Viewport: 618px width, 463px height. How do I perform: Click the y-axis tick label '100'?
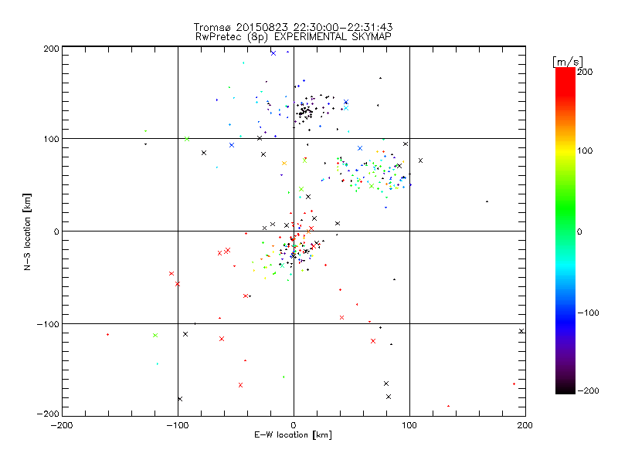pyautogui.click(x=52, y=140)
